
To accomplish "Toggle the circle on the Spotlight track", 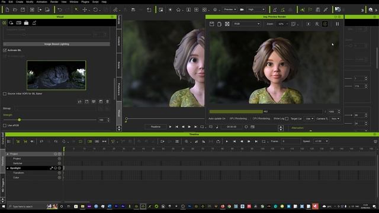I will tap(59, 168).
